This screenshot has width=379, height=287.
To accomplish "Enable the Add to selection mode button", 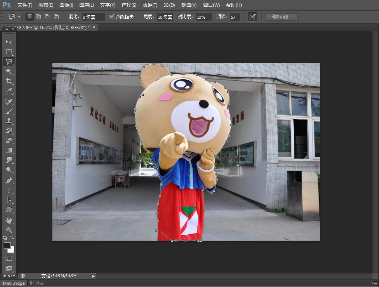I will point(38,17).
